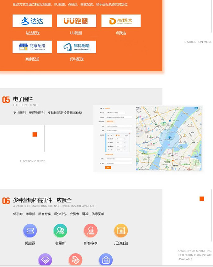
Task: Click the 瓜分红包 label under orange icon
Action: (121, 243)
